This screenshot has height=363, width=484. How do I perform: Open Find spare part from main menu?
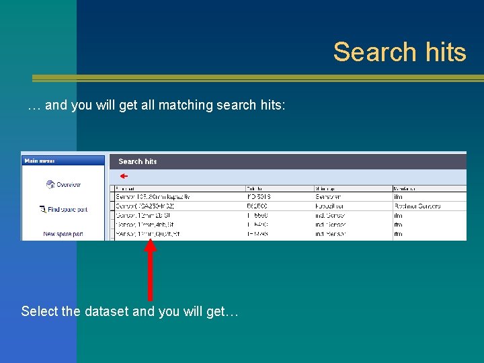(x=68, y=210)
